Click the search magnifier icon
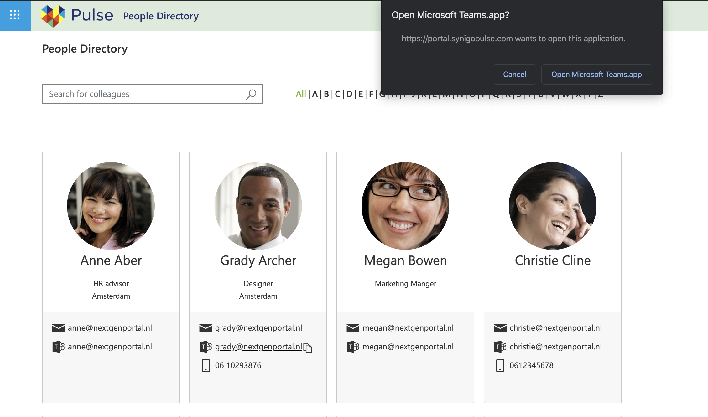The height and width of the screenshot is (417, 708). pos(251,94)
